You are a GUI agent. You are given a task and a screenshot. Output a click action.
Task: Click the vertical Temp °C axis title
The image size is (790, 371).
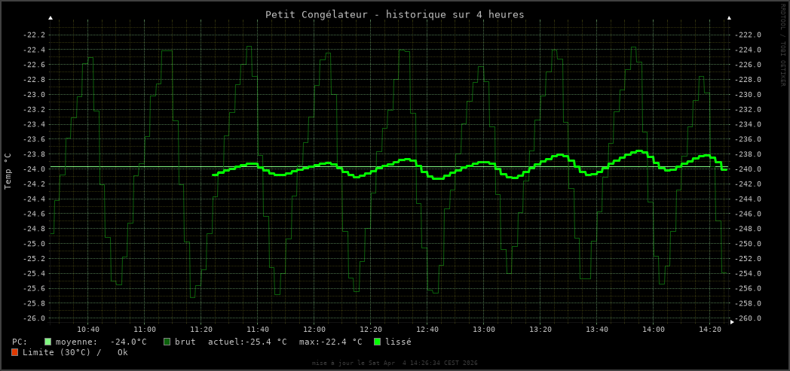point(8,171)
